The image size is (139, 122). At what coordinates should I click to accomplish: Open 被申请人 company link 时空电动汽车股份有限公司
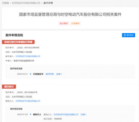coord(28,56)
